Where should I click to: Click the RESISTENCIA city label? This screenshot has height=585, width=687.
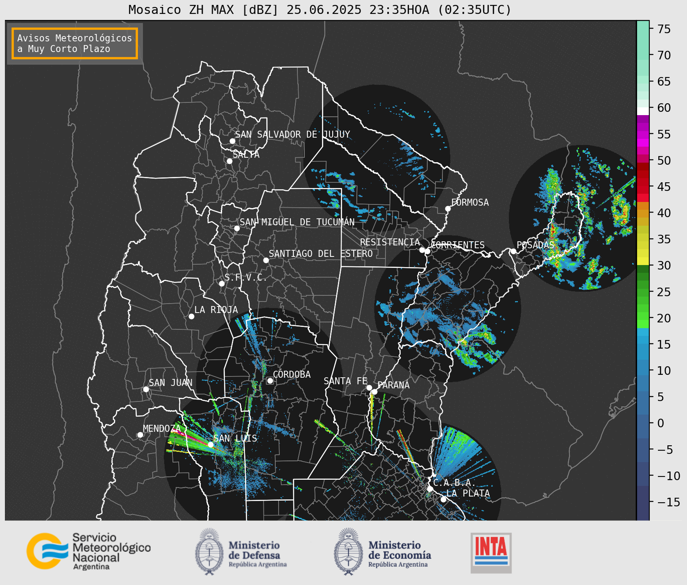[x=390, y=242]
